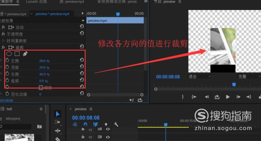261x141 pixels.
Task: Select the pen mask tool under 裁剪
Action: [25, 54]
